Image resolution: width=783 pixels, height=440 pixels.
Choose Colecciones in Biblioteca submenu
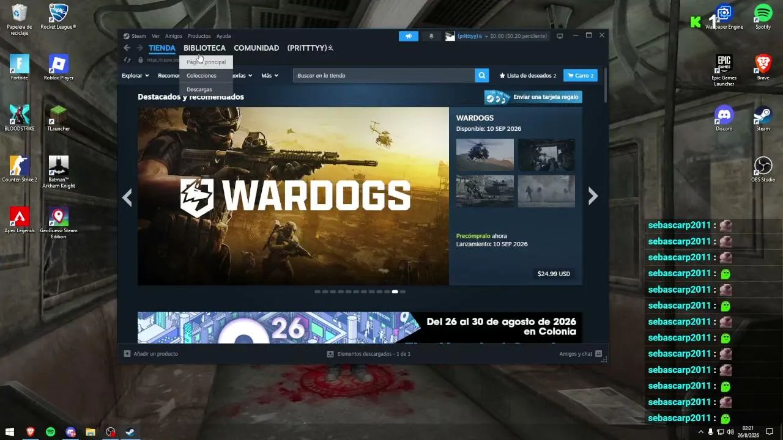[206, 76]
